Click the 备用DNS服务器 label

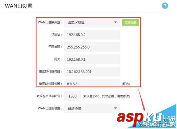pyautogui.click(x=51, y=84)
